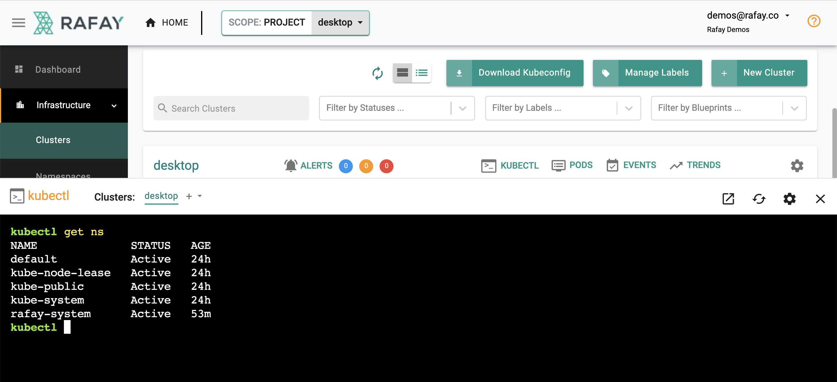The image size is (837, 382).
Task: Select Clusters in the sidebar
Action: click(64, 140)
